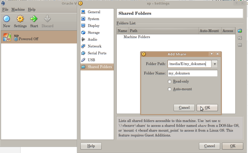Click Cancel in xp Settings window
The width and height of the screenshot is (248, 153).
pyautogui.click(x=209, y=146)
